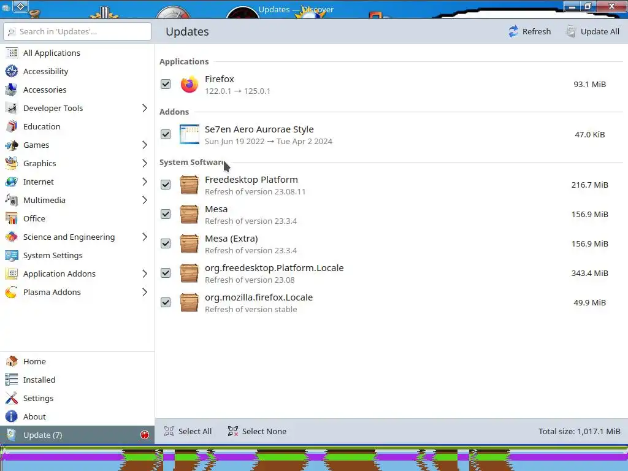Open the About page link
This screenshot has width=628, height=471.
77,416
